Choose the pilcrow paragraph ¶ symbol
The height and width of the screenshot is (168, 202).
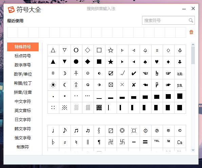[x=99, y=142]
